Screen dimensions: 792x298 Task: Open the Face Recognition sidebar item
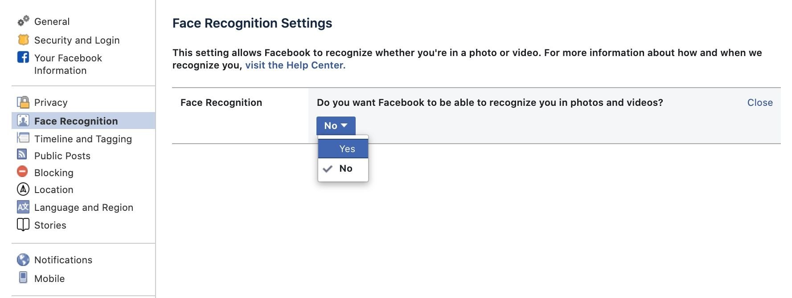(x=76, y=121)
